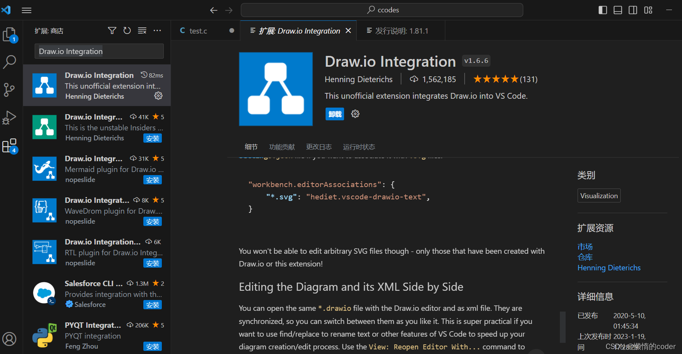
Task: Select the 功能贡献 tab
Action: click(x=282, y=147)
